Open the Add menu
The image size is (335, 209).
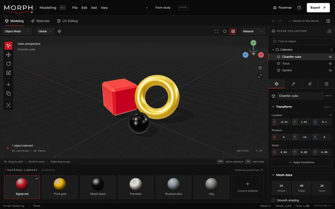click(94, 8)
